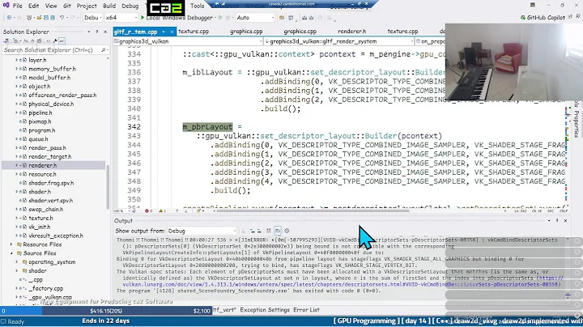Open the Error List tab

[306, 310]
